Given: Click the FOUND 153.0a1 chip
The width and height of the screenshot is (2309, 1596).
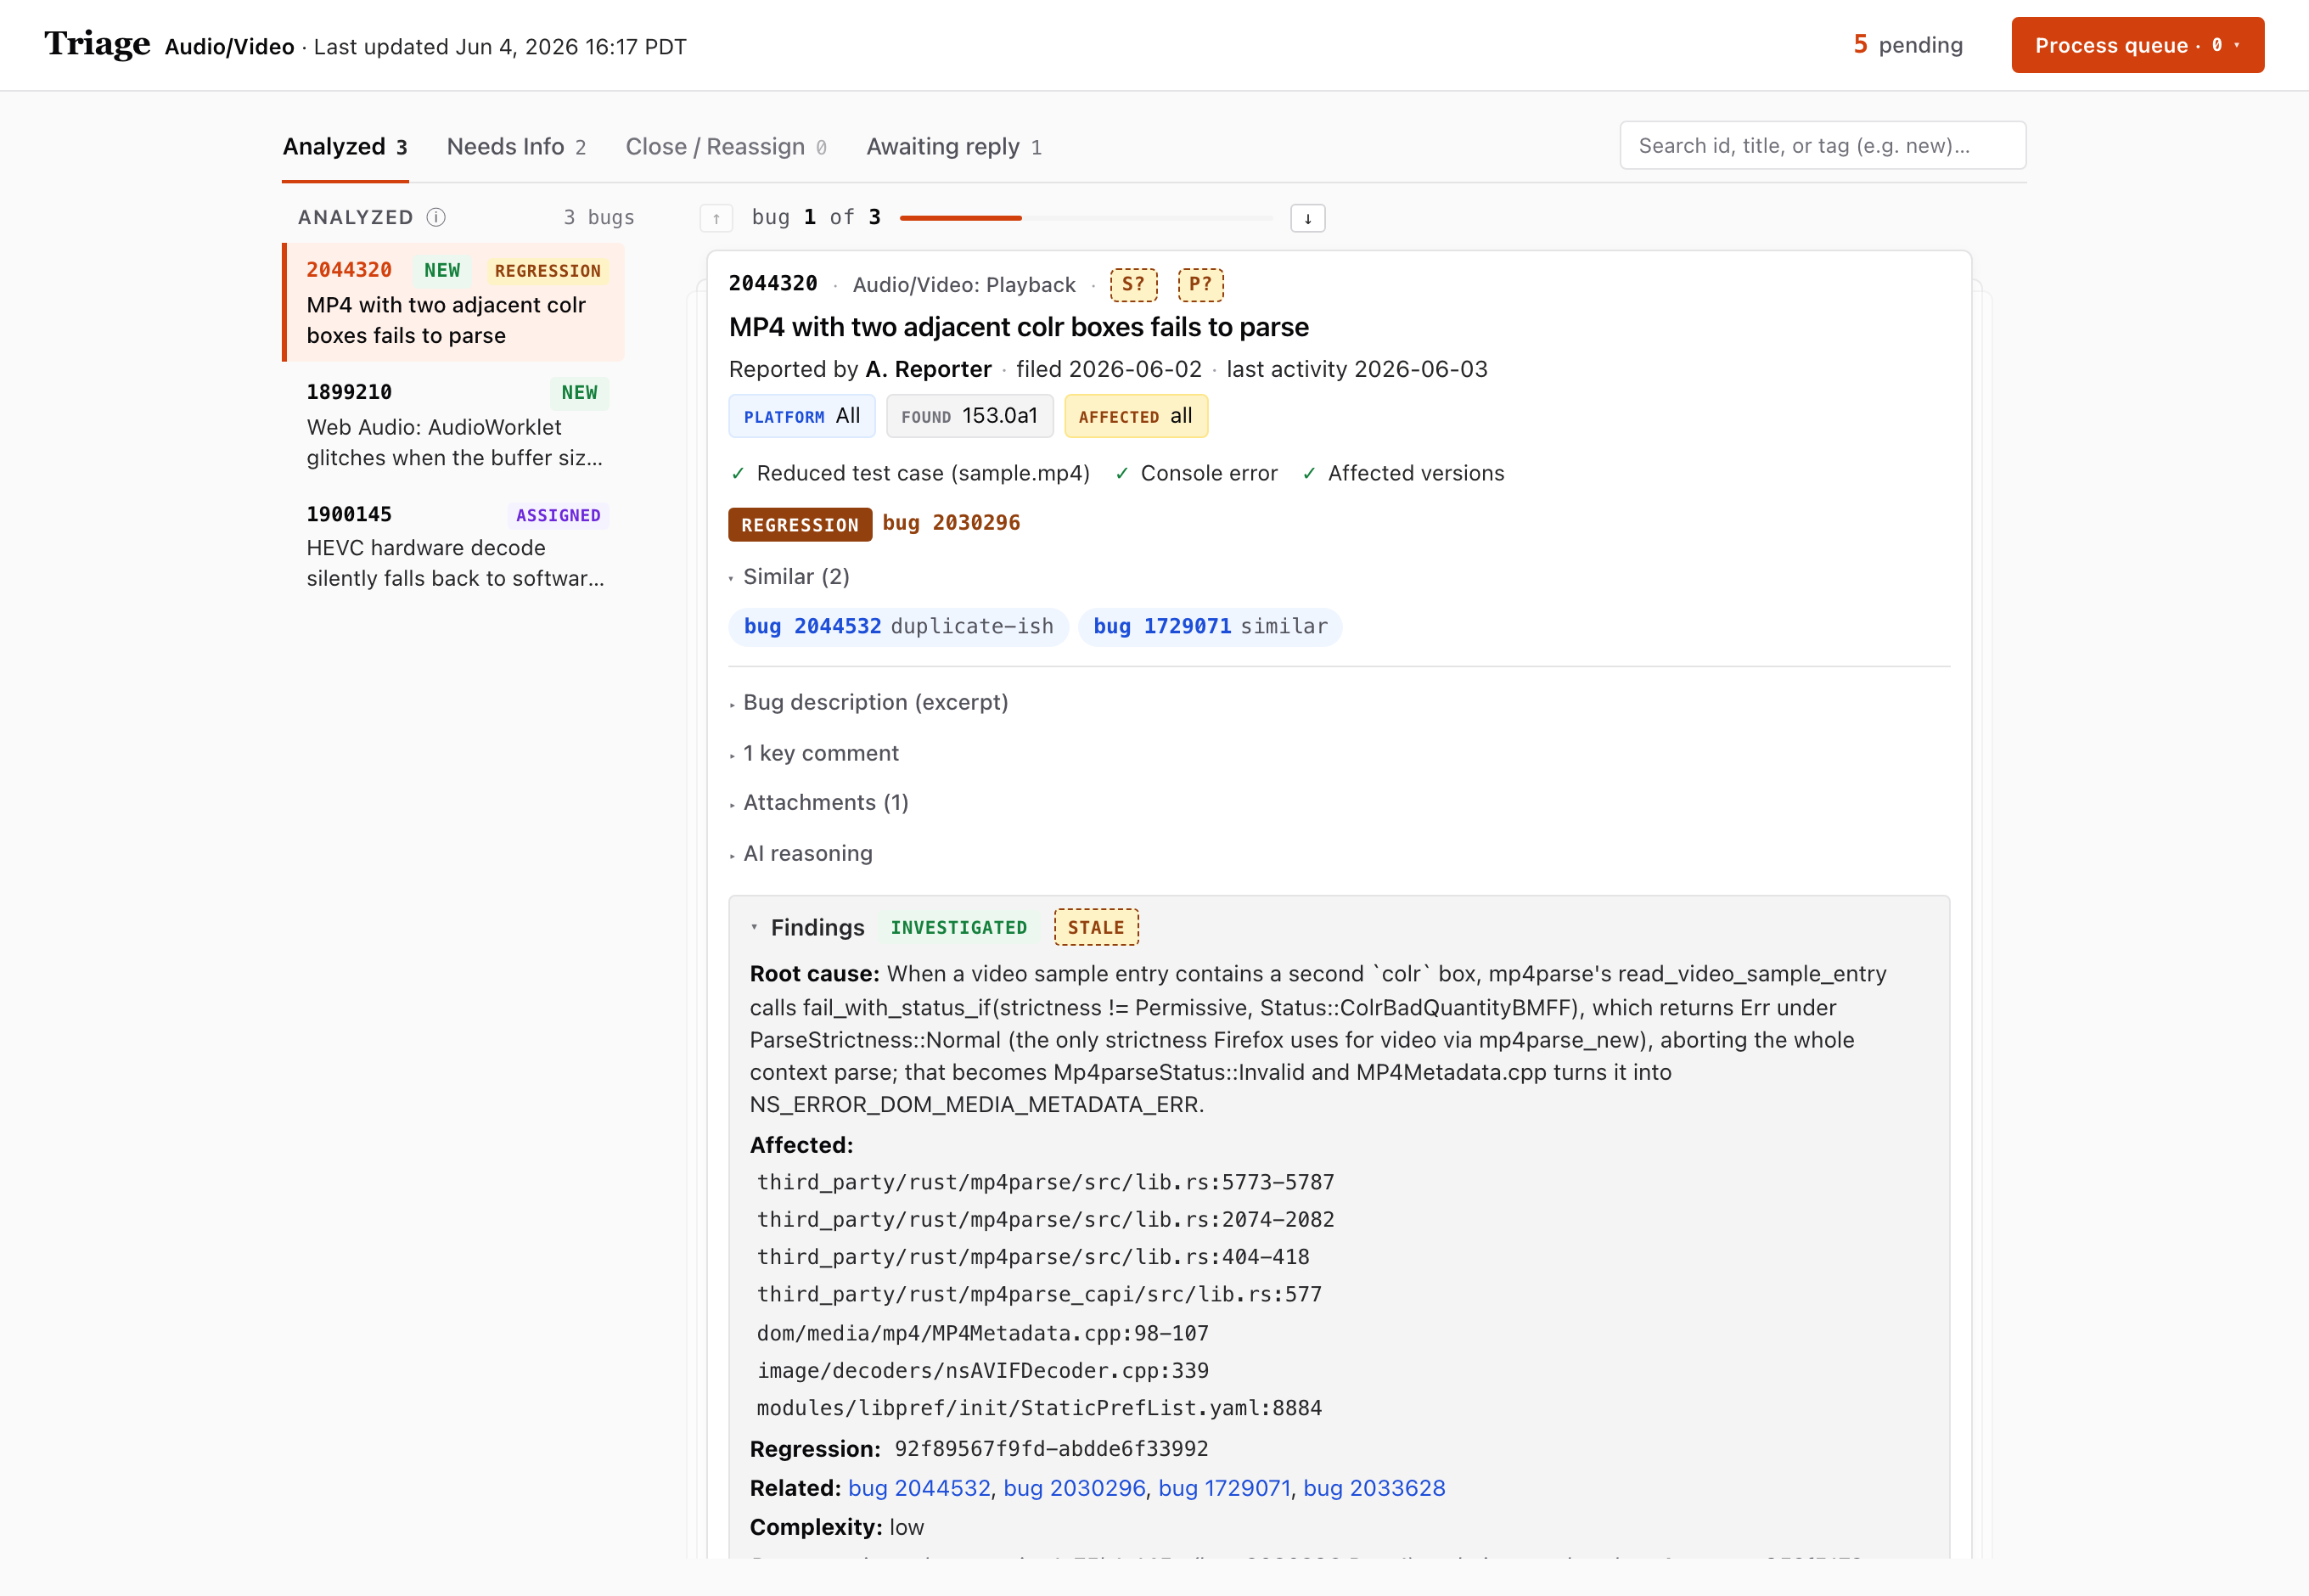Looking at the screenshot, I should pyautogui.click(x=970, y=416).
